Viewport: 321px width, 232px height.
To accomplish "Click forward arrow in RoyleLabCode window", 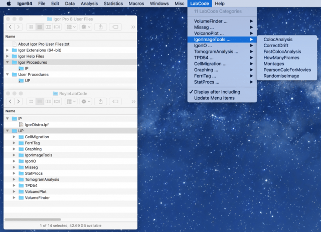I will 19,101.
